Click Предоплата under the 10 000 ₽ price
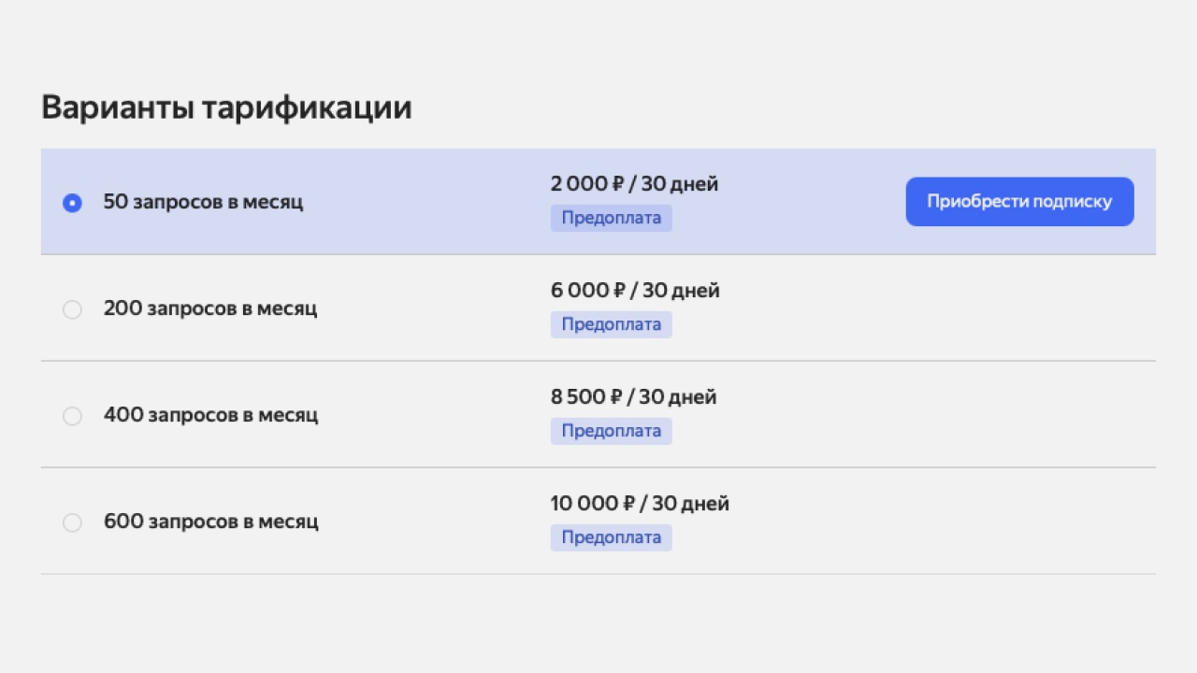Image resolution: width=1197 pixels, height=673 pixels. tap(611, 537)
